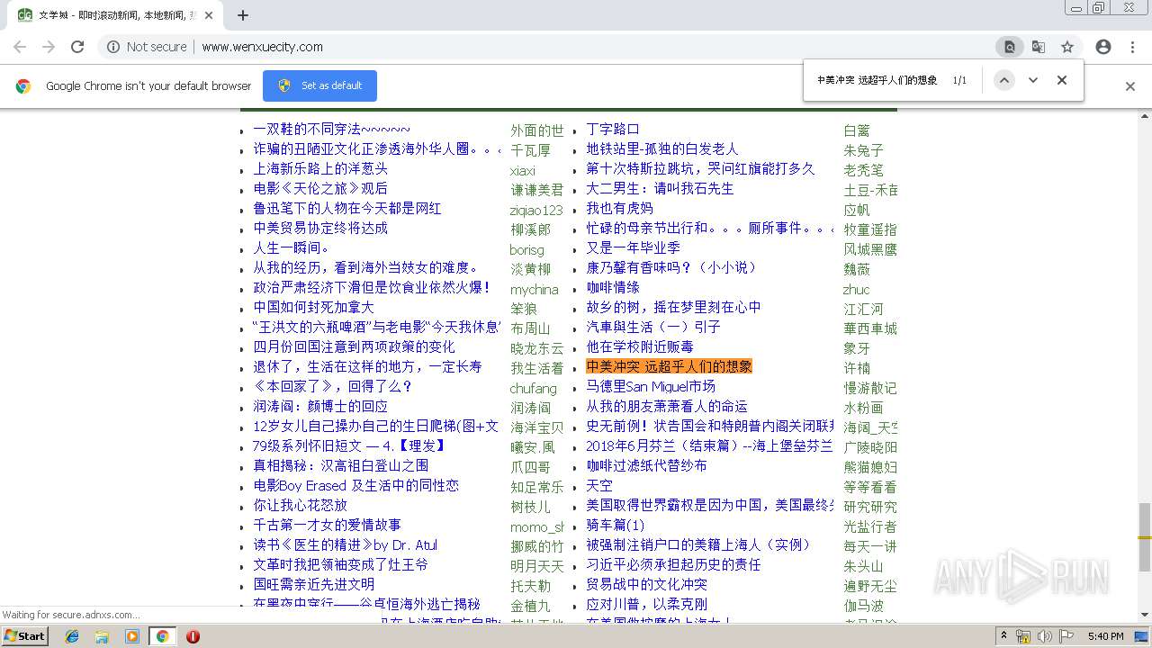Jump to previous find result arrow
This screenshot has height=648, width=1152.
(x=1004, y=80)
